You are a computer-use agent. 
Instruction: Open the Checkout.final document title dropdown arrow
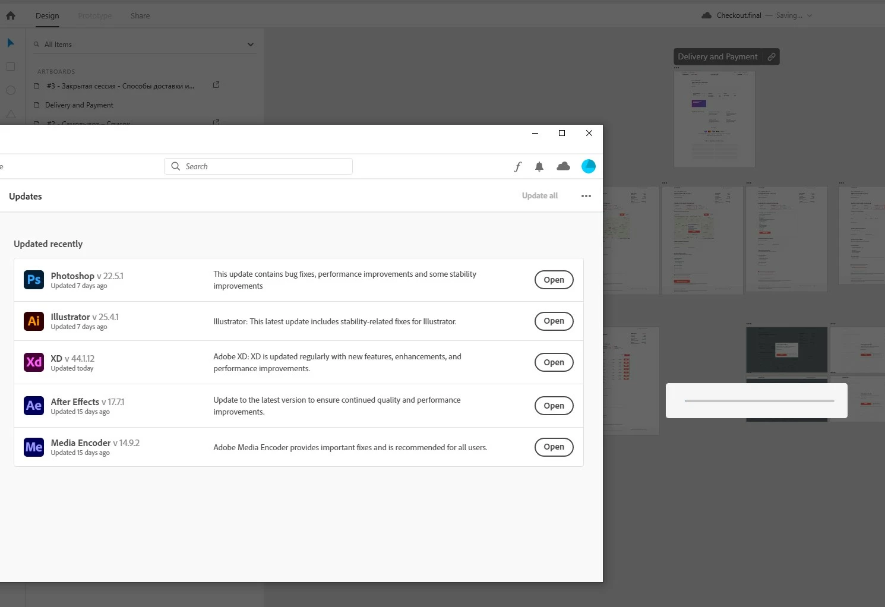point(809,16)
